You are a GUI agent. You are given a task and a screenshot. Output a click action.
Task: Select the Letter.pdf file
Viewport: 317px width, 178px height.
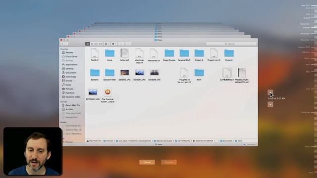124,55
